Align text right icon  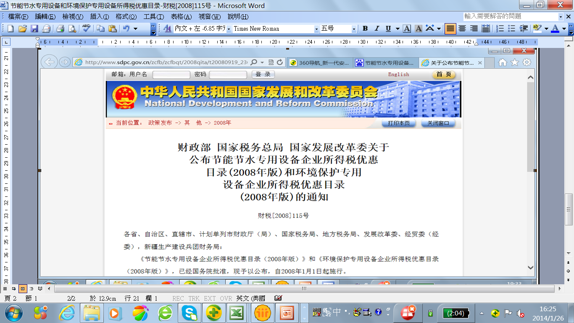pos(474,29)
